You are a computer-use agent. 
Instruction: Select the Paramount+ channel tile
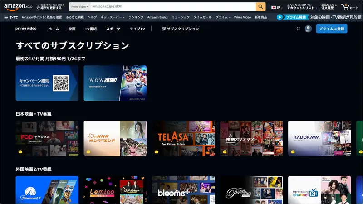47,190
